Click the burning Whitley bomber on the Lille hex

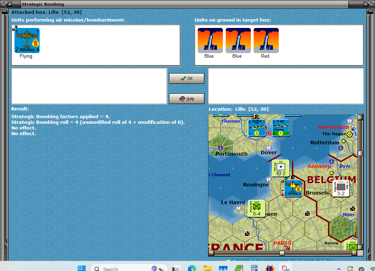click(x=293, y=188)
